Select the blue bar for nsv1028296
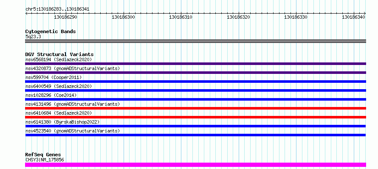378x169 pixels. (195, 99)
